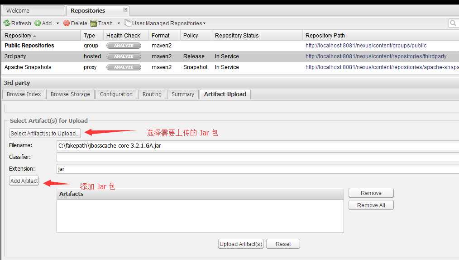459x260 pixels.
Task: Click the green plus Add icon
Action: 38,23
